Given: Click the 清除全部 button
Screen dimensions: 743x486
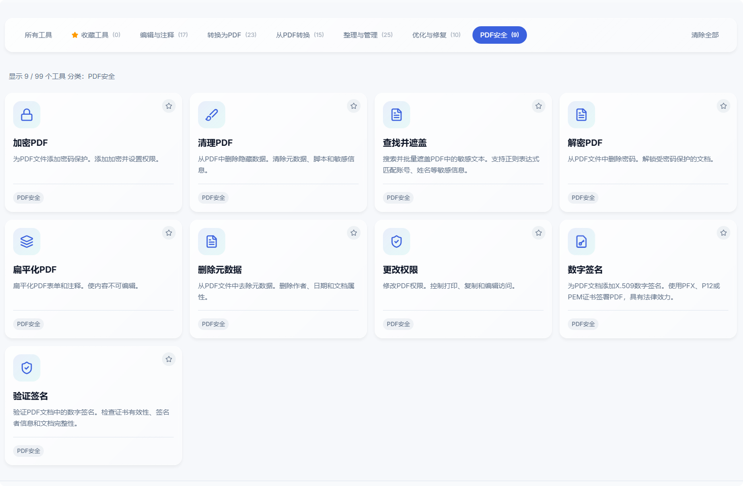Looking at the screenshot, I should point(705,35).
